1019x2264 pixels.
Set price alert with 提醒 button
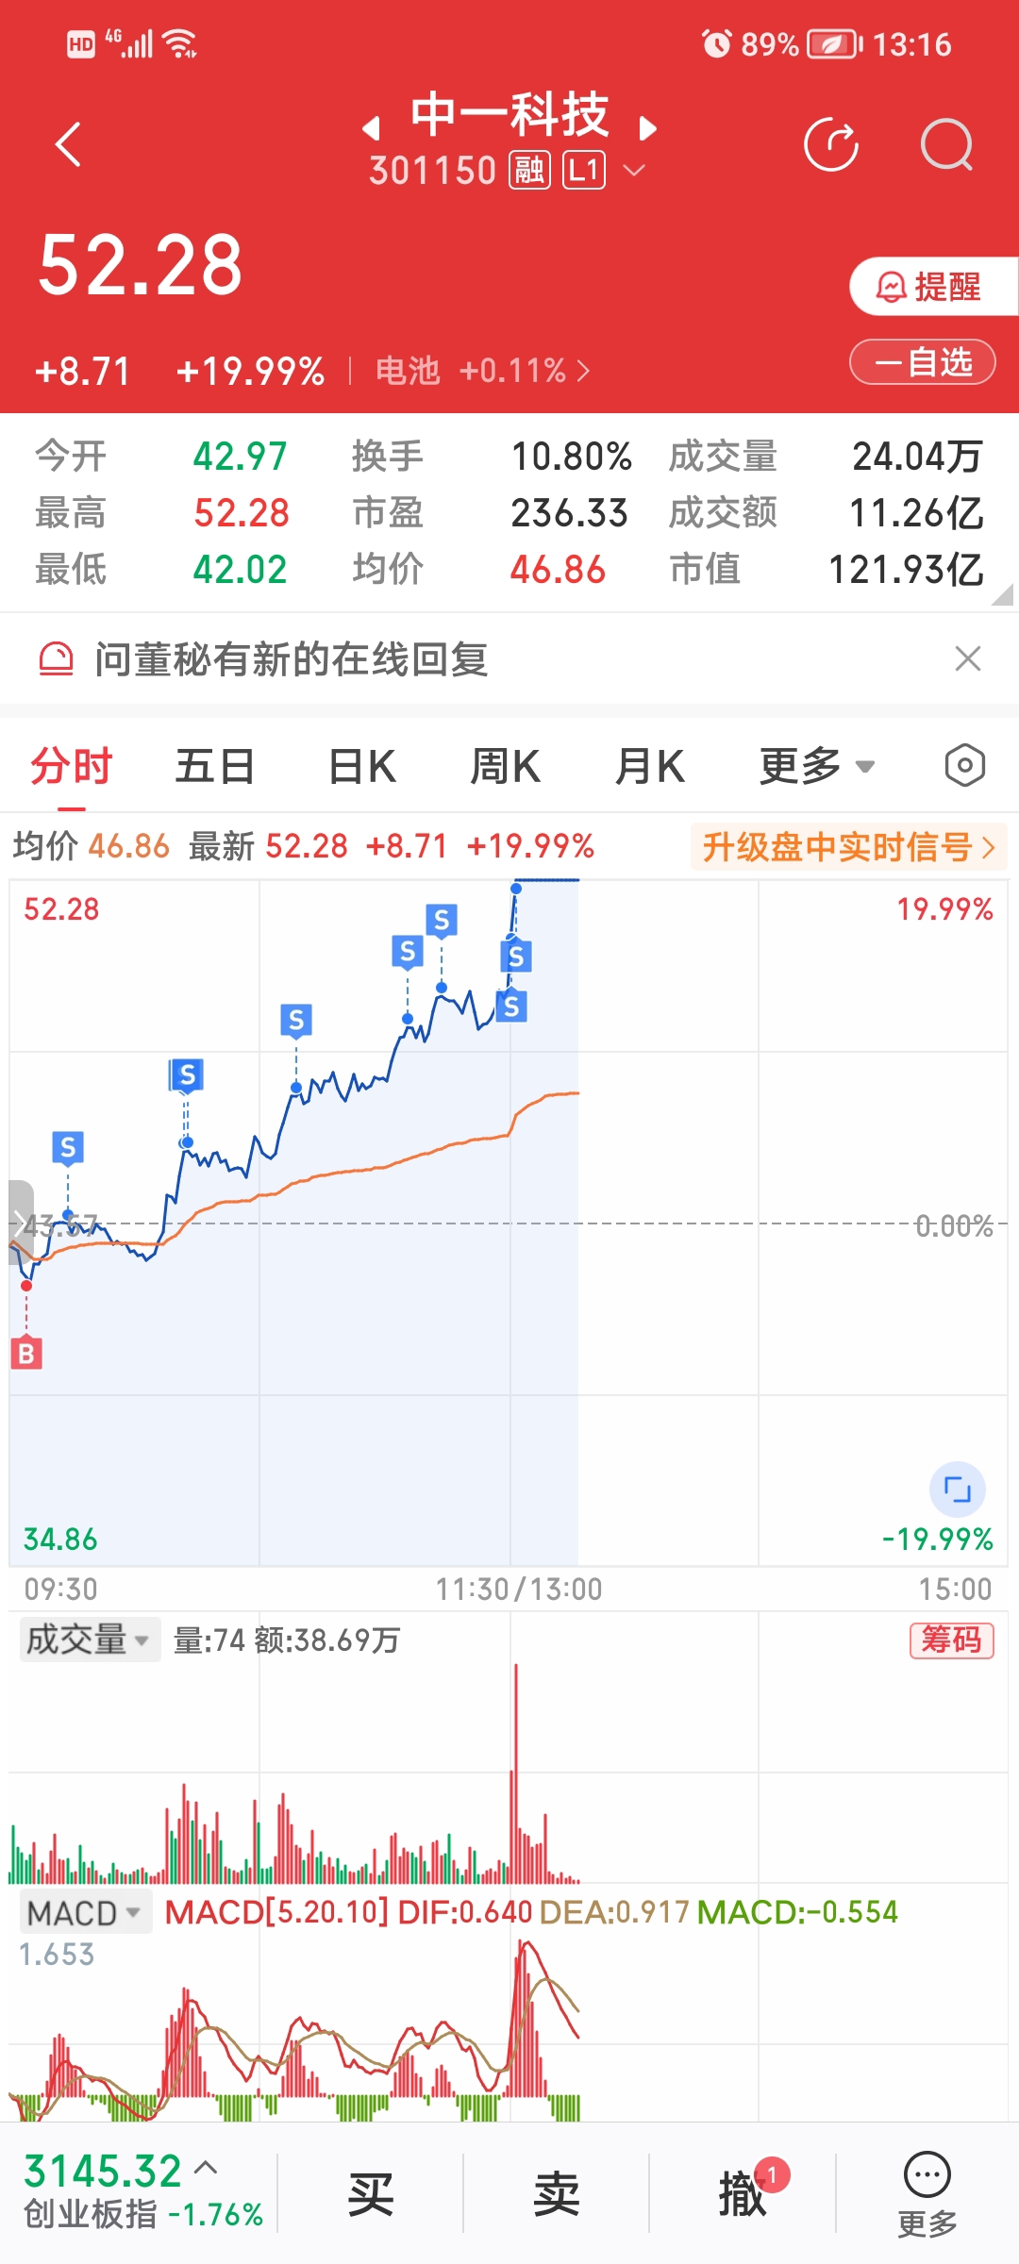click(932, 287)
